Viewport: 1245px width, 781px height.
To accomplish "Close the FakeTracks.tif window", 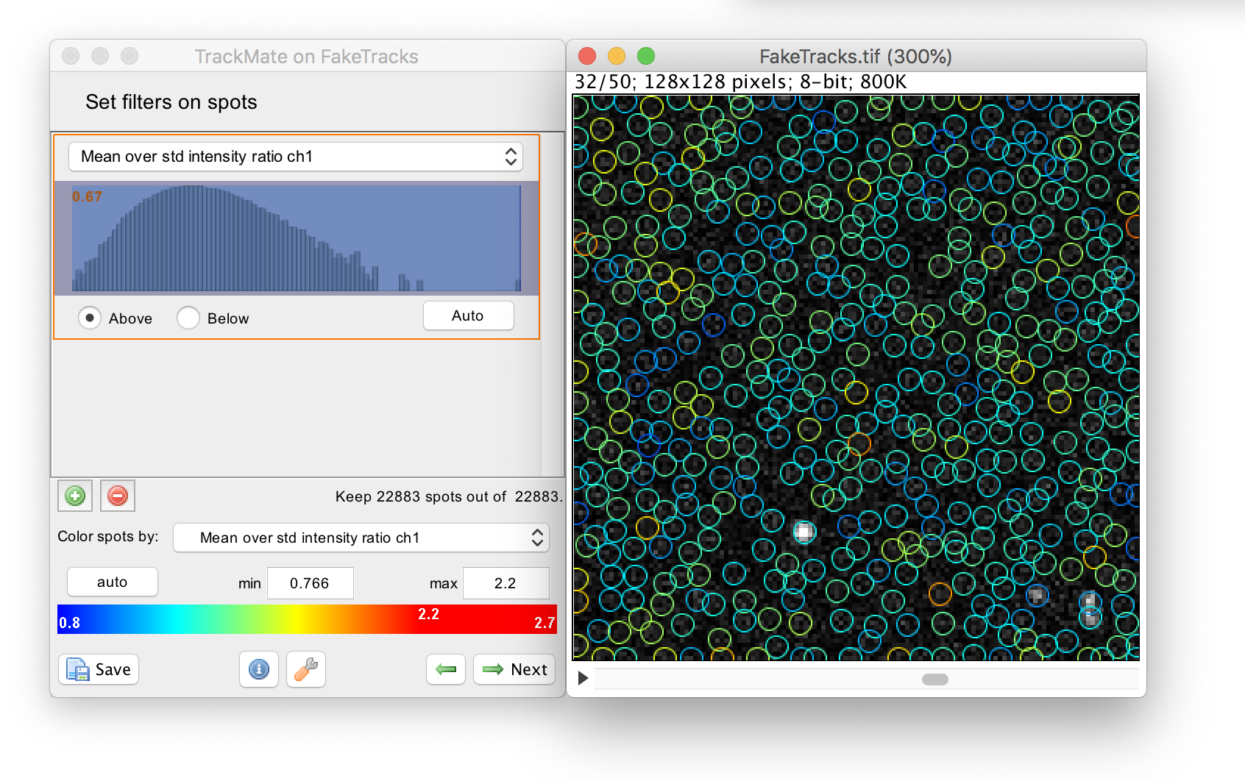I will tap(587, 56).
